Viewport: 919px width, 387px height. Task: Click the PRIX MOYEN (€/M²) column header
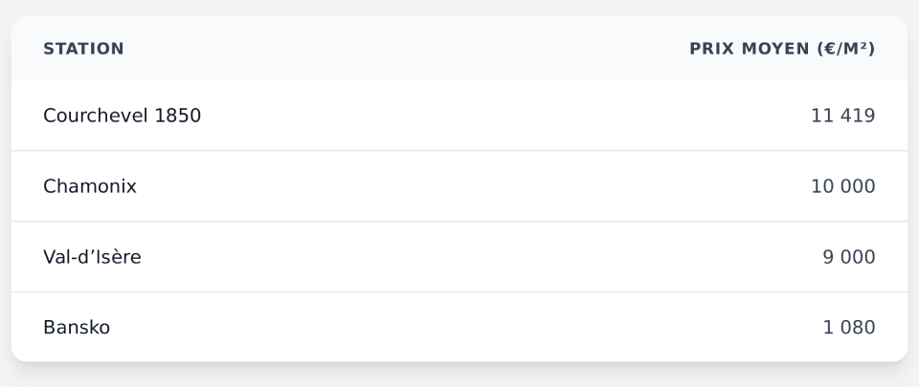[781, 49]
